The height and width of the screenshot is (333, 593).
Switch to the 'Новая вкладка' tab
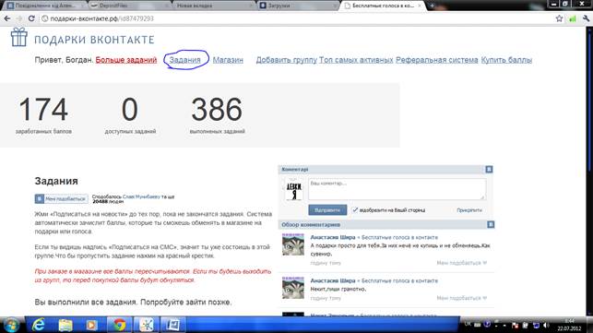click(x=213, y=6)
